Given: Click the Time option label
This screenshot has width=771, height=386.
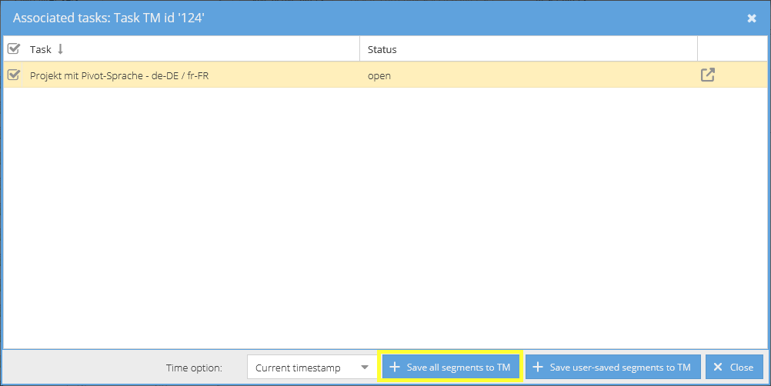Looking at the screenshot, I should 194,368.
